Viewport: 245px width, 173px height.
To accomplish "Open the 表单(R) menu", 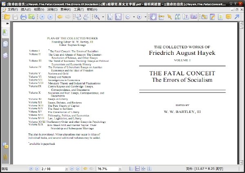I will click(65, 9).
